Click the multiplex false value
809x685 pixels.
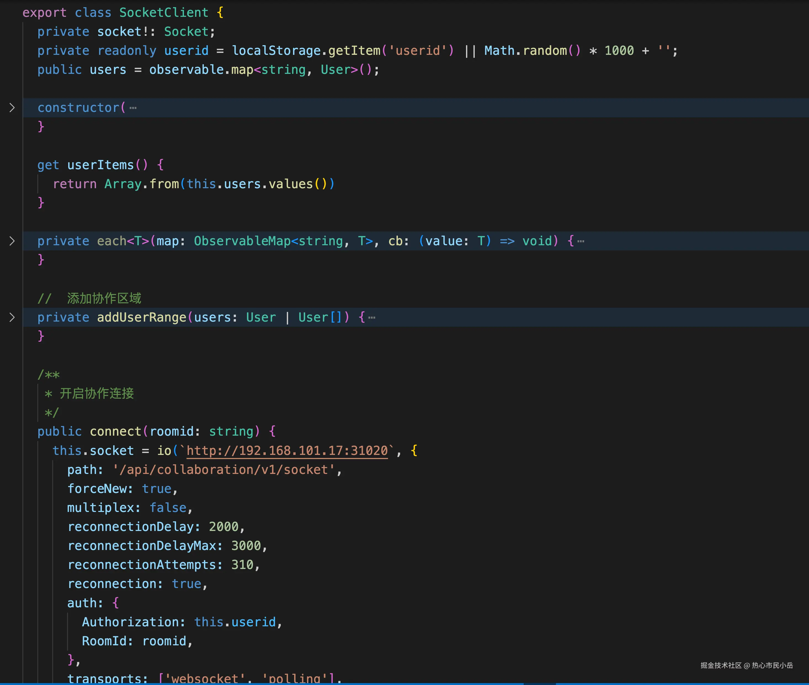[168, 508]
